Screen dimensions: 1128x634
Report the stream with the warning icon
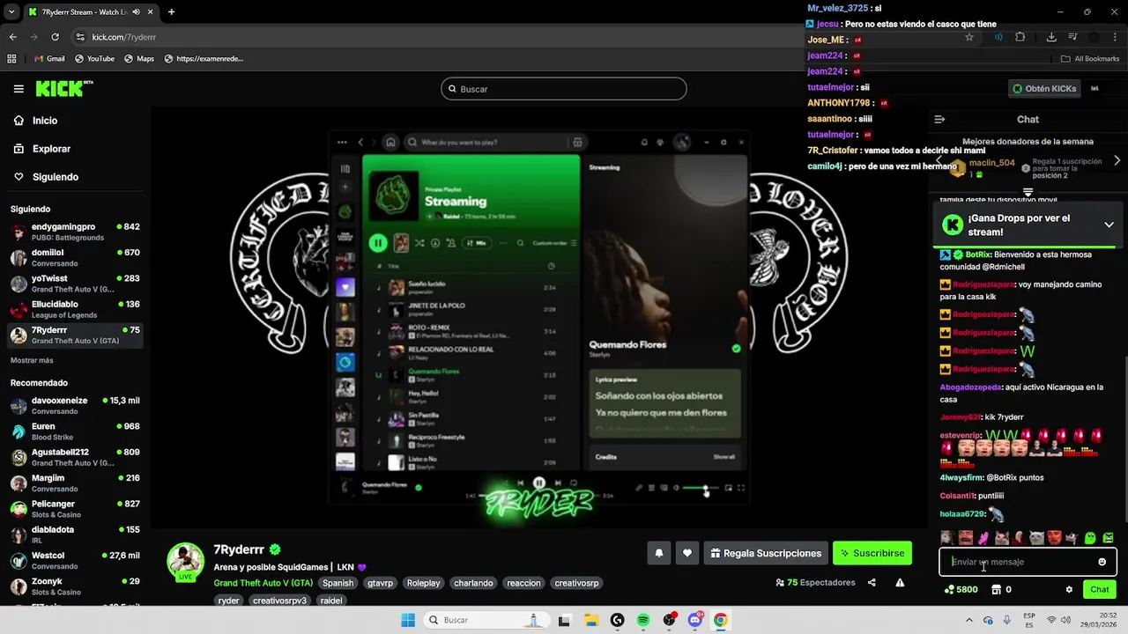pyautogui.click(x=900, y=583)
